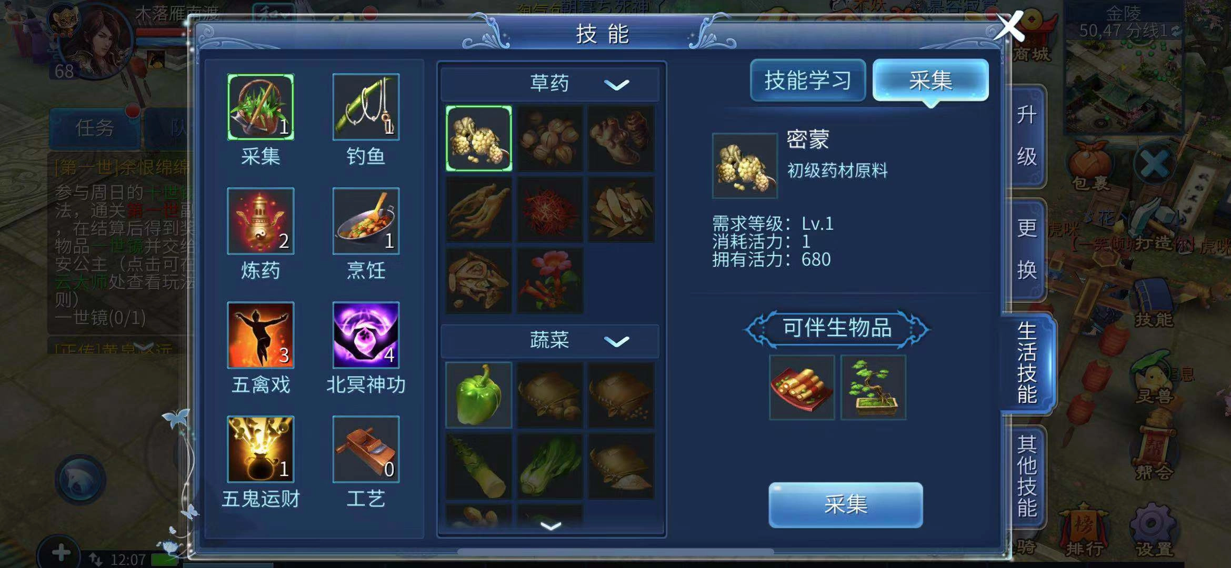The width and height of the screenshot is (1231, 568).
Task: View the bonsai tree byproduct item
Action: (873, 388)
